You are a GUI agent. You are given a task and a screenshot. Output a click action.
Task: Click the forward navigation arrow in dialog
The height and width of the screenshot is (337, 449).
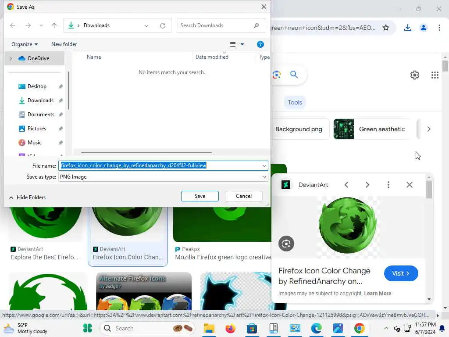pyautogui.click(x=28, y=25)
